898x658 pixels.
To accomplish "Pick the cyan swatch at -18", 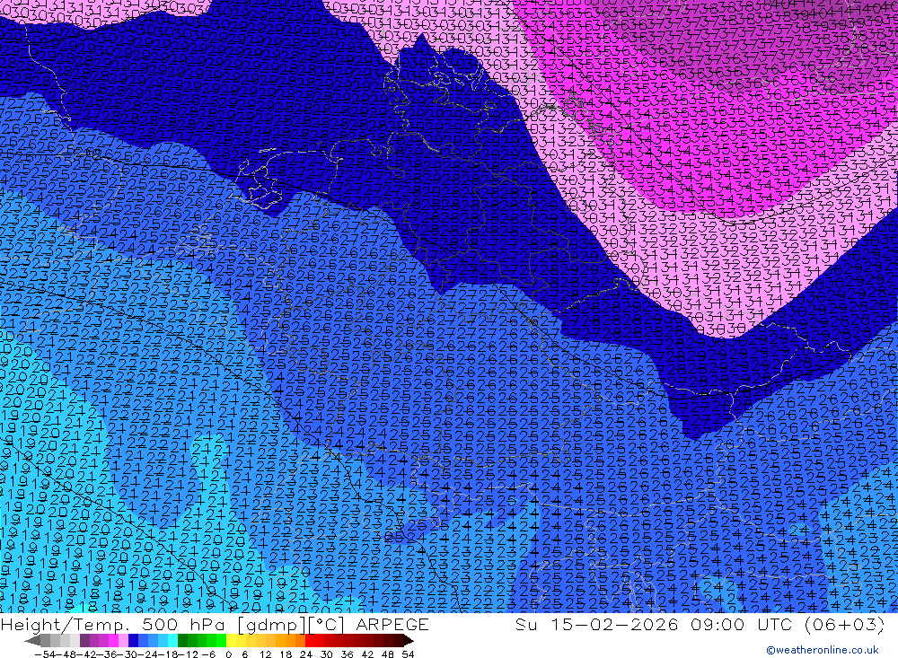I will (172, 640).
